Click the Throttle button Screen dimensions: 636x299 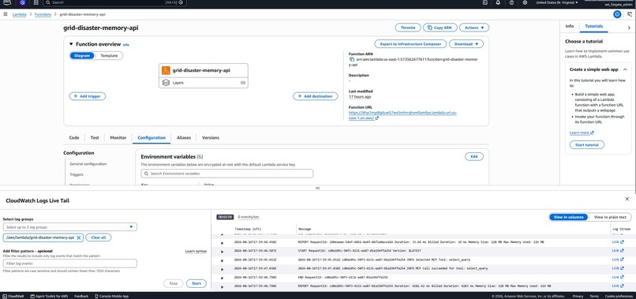click(x=408, y=28)
